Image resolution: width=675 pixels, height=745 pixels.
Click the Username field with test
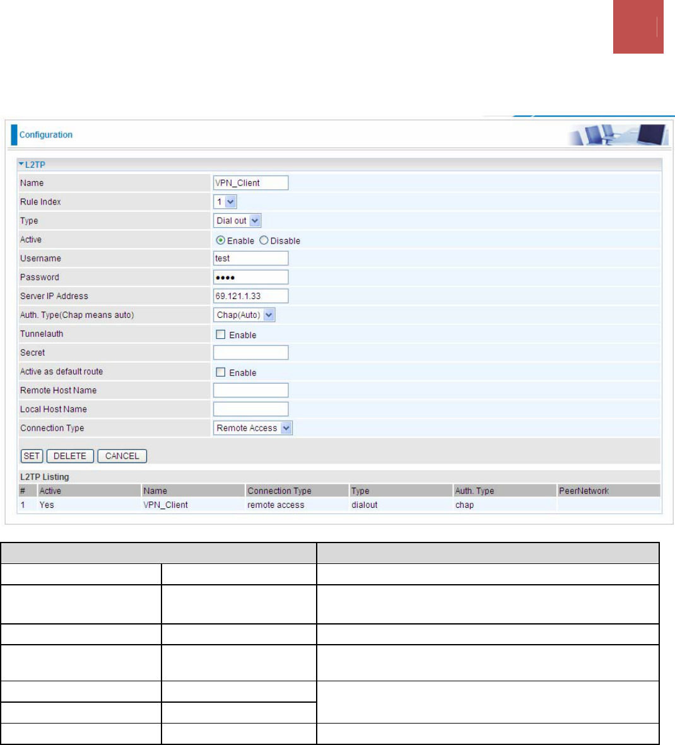tap(251, 258)
